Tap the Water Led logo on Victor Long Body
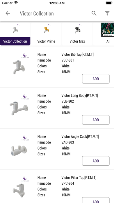Viewport: 114px width, 203px height. point(25,97)
